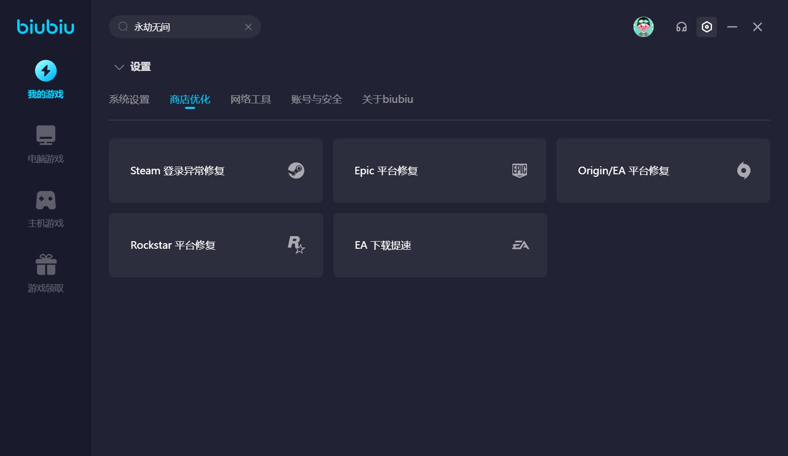This screenshot has height=456, width=788.
Task: Click the search magnifier icon
Action: [123, 27]
